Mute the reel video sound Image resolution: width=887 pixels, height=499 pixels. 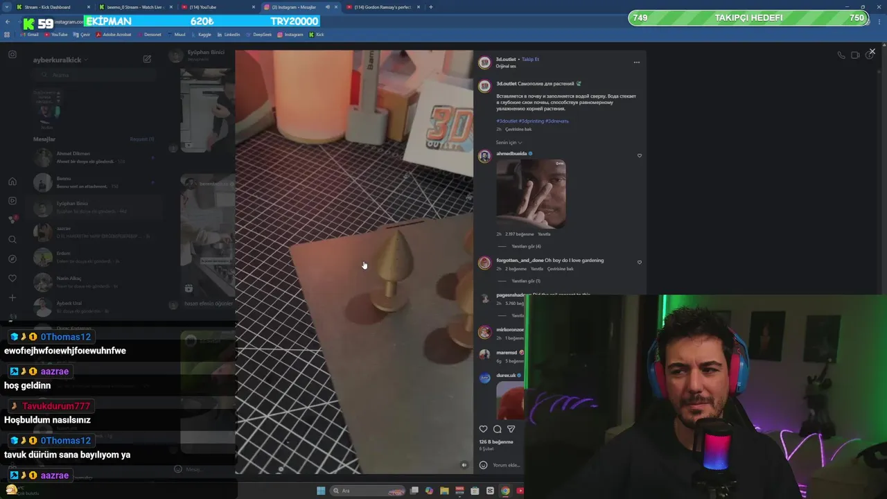(464, 465)
